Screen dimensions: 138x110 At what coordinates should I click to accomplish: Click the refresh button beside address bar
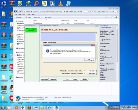pos(91,11)
